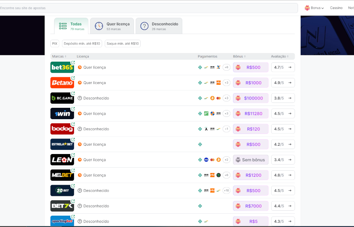Viewport: 354px width, 227px height.
Task: Open Sportingbet 4.3/5 rating review
Action: (283, 221)
